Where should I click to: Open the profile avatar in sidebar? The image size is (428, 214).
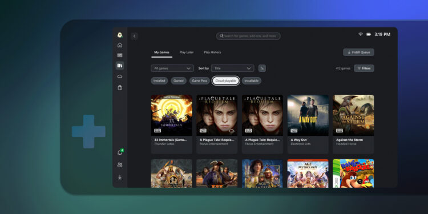pyautogui.click(x=120, y=35)
